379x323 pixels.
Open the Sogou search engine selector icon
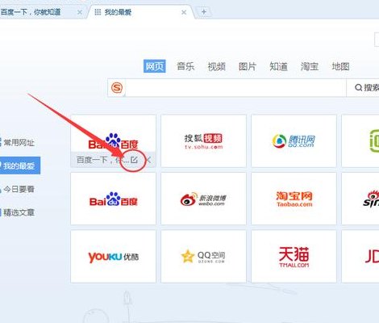click(117, 88)
